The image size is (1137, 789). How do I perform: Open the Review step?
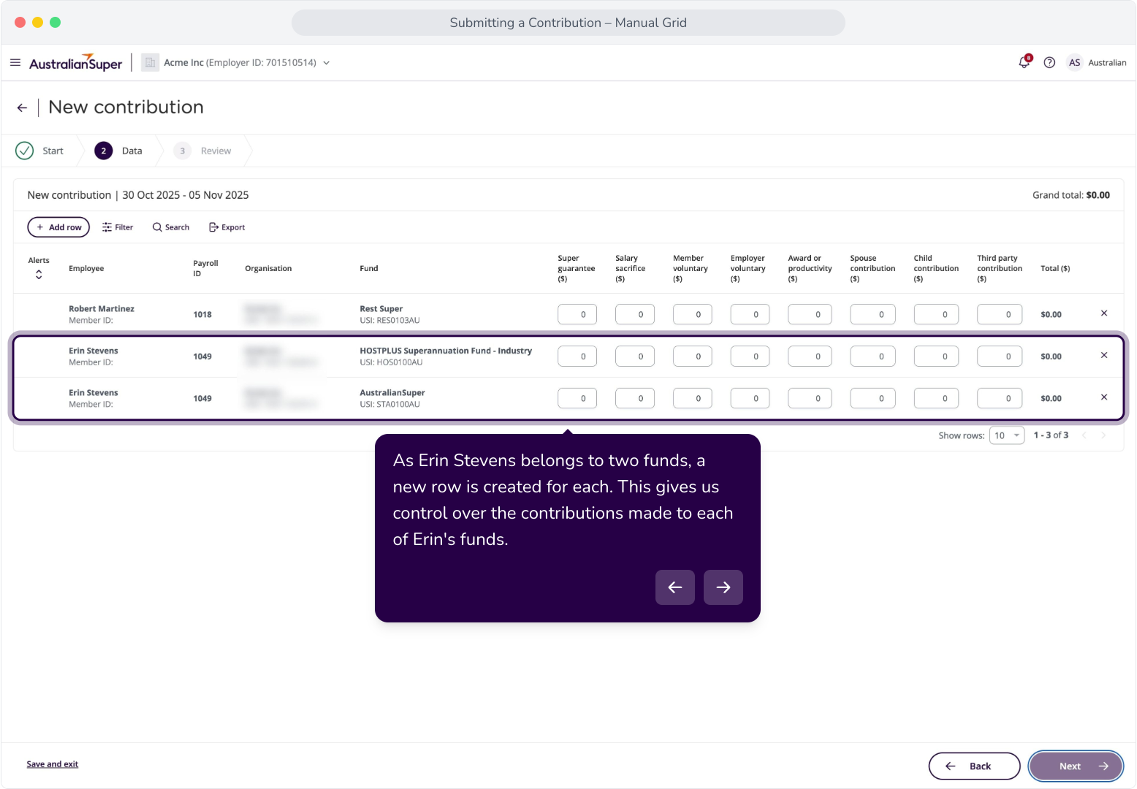pyautogui.click(x=202, y=151)
